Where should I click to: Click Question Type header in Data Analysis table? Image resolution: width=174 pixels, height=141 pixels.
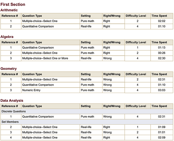tap(32, 106)
